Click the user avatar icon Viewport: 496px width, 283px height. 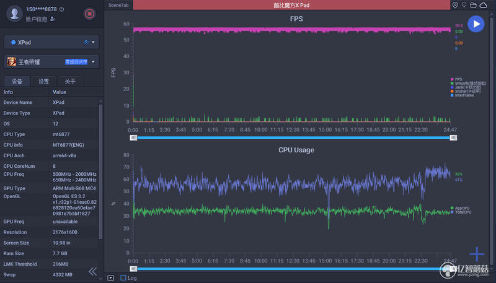point(14,14)
